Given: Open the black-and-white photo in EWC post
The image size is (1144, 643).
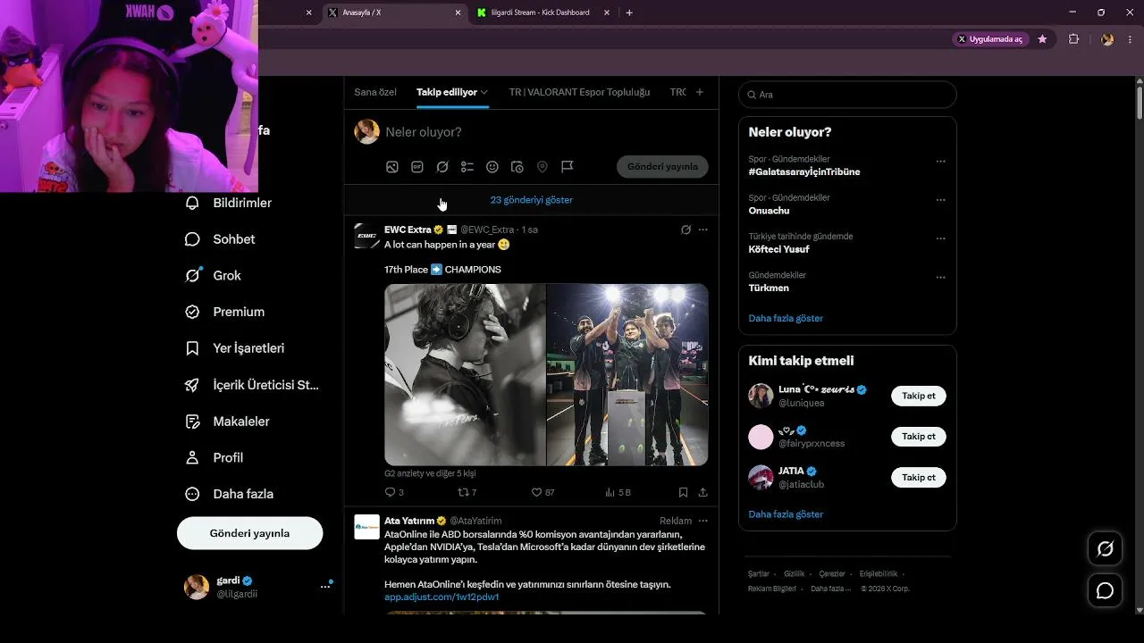Looking at the screenshot, I should click(465, 375).
